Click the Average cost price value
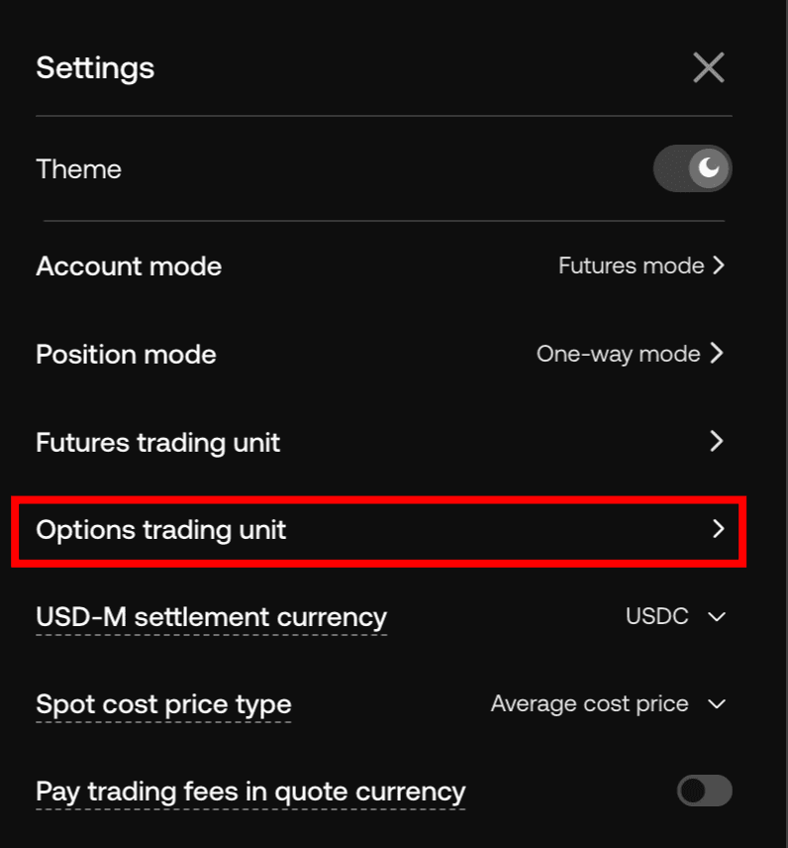The height and width of the screenshot is (848, 788). pyautogui.click(x=590, y=703)
